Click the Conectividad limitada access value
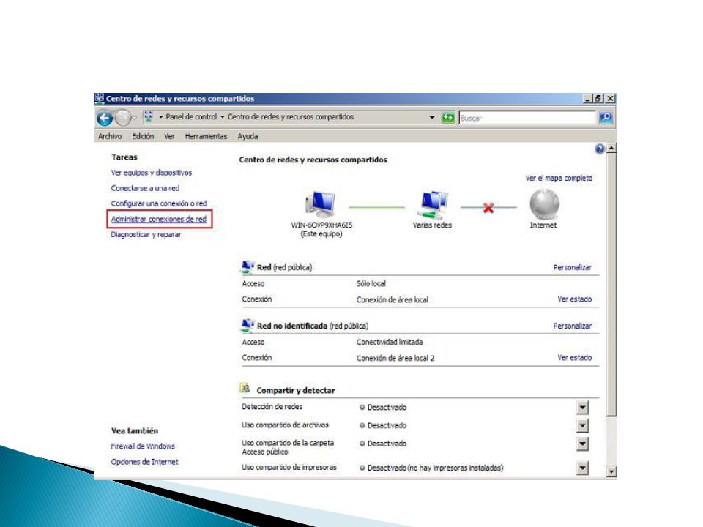Image resolution: width=703 pixels, height=527 pixels. pyautogui.click(x=390, y=342)
